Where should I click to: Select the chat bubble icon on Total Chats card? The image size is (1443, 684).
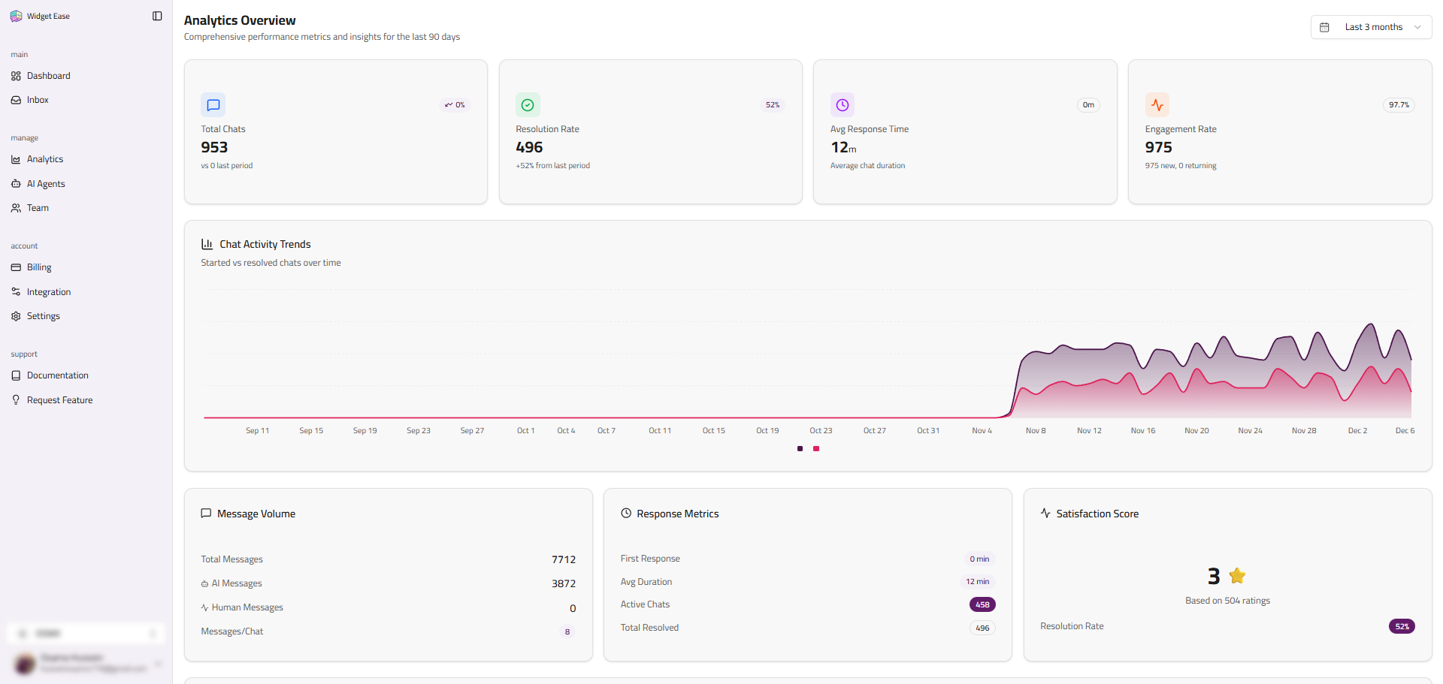point(213,105)
